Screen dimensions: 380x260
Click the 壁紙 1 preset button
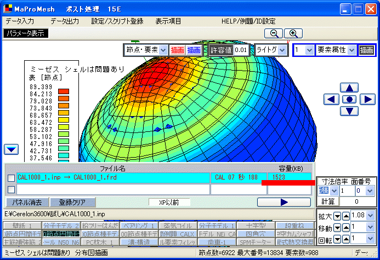pos(22,226)
